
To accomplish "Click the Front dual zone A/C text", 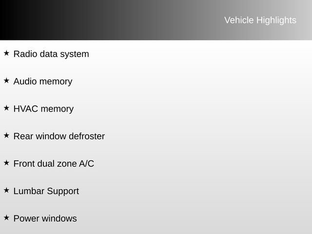I will (54, 164).
